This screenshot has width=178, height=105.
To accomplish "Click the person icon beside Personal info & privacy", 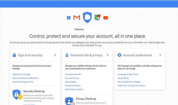I will click(67, 55).
